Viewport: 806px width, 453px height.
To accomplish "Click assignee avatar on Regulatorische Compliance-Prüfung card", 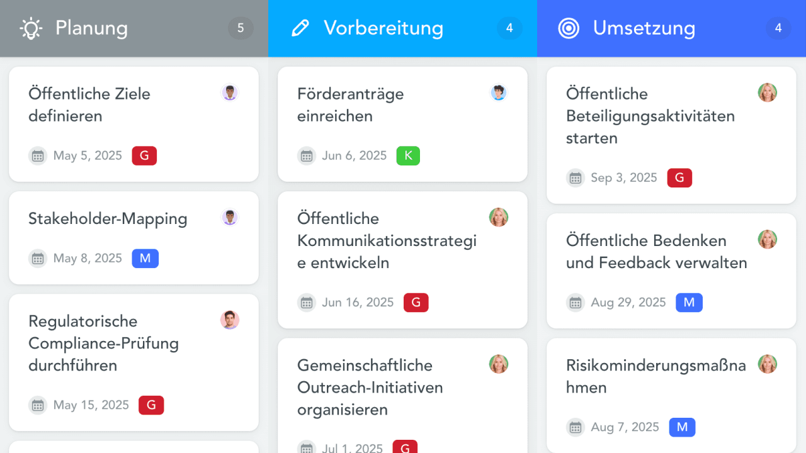I will click(230, 320).
